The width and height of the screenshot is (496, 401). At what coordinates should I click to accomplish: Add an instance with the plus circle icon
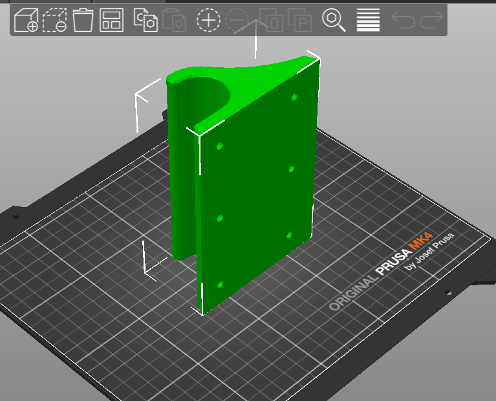tap(208, 21)
